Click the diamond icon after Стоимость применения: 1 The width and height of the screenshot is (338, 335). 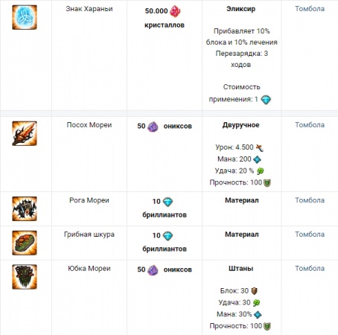point(266,100)
